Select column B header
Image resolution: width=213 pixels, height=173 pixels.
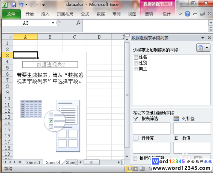pos(50,37)
